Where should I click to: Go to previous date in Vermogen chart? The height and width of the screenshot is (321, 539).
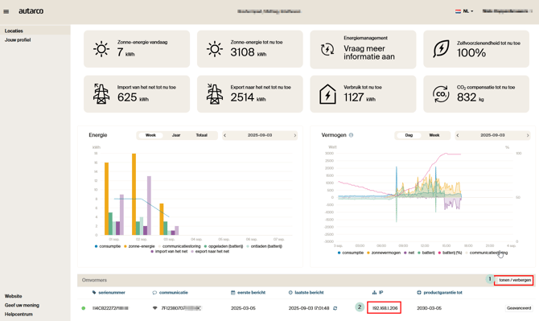(x=458, y=135)
